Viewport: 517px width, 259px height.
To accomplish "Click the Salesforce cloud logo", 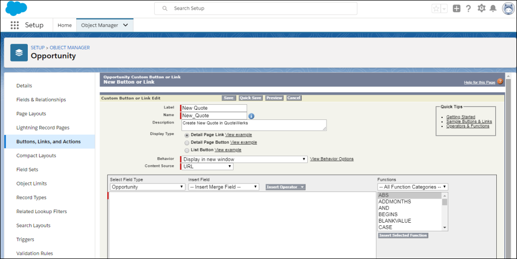I will click(x=16, y=9).
